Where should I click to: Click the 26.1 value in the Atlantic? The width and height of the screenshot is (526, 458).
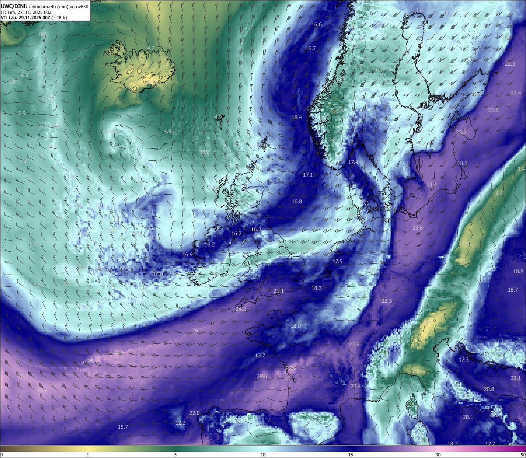[197, 331]
